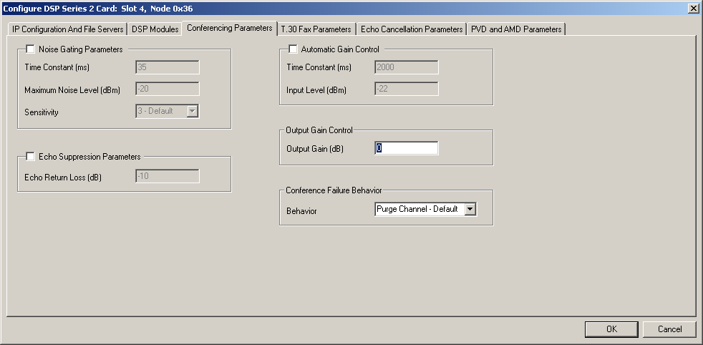The image size is (703, 345).
Task: Go to the T.30 Fax Parameters tab
Action: pyautogui.click(x=316, y=29)
